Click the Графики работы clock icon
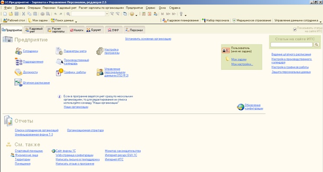Screen dimensions: 323x172 pyautogui.click(x=59, y=72)
